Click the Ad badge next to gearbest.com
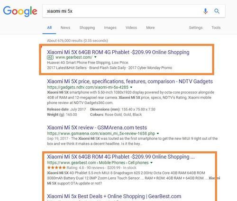This screenshot has width=237, height=201. click(50, 57)
